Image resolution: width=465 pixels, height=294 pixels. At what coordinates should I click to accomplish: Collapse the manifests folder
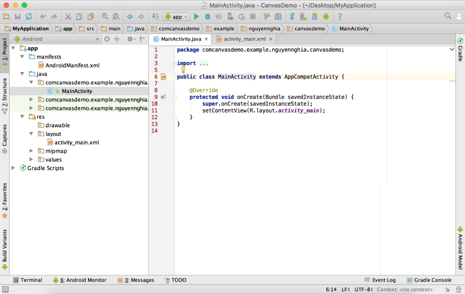click(x=22, y=56)
